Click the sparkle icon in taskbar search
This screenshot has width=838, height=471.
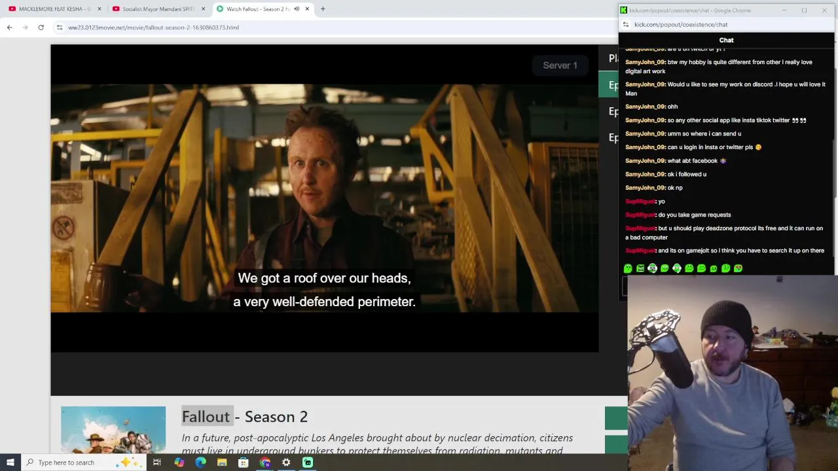click(128, 462)
